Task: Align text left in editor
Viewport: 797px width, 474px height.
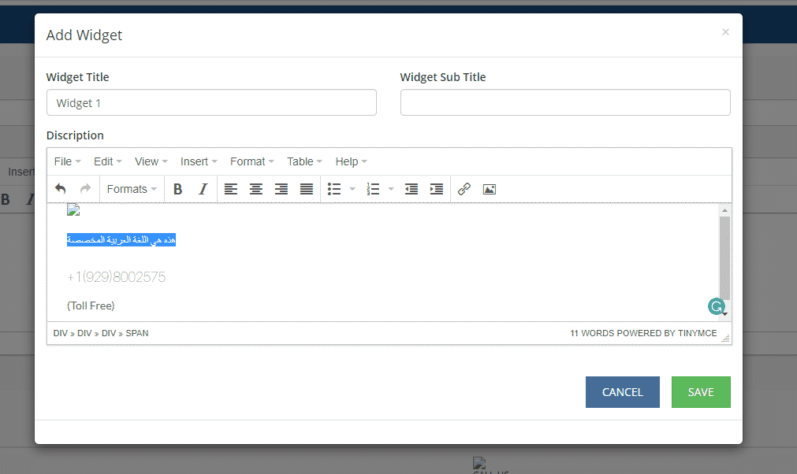Action: [230, 189]
